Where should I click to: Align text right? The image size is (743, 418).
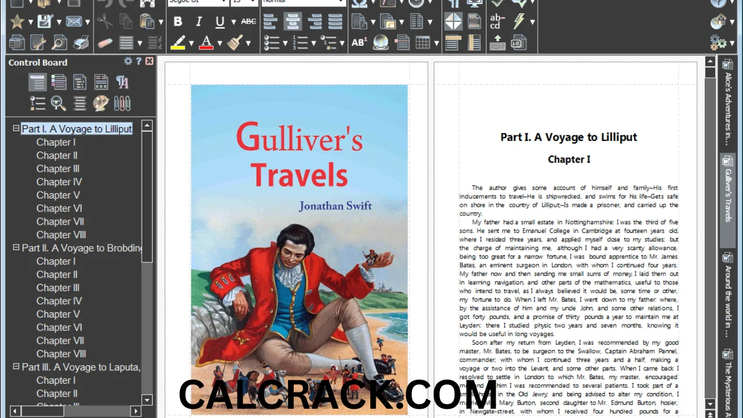pyautogui.click(x=314, y=22)
